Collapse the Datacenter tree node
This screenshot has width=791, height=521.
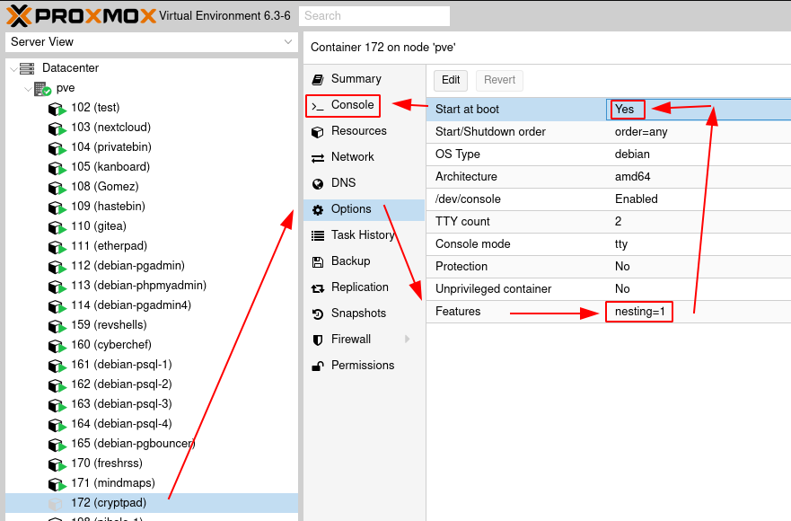(x=13, y=68)
